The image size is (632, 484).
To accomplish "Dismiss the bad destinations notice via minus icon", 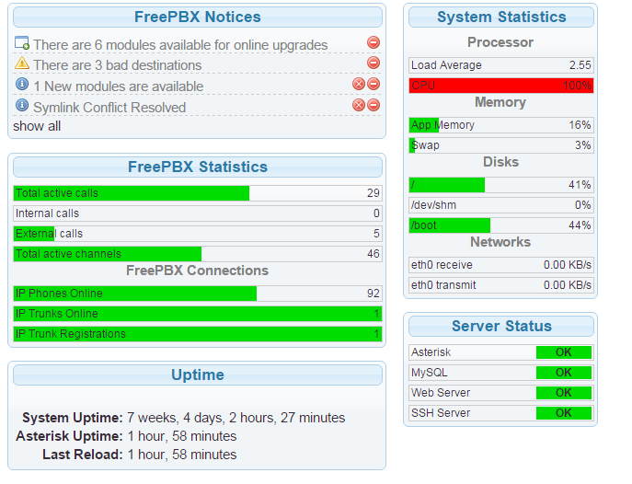I will [x=373, y=63].
